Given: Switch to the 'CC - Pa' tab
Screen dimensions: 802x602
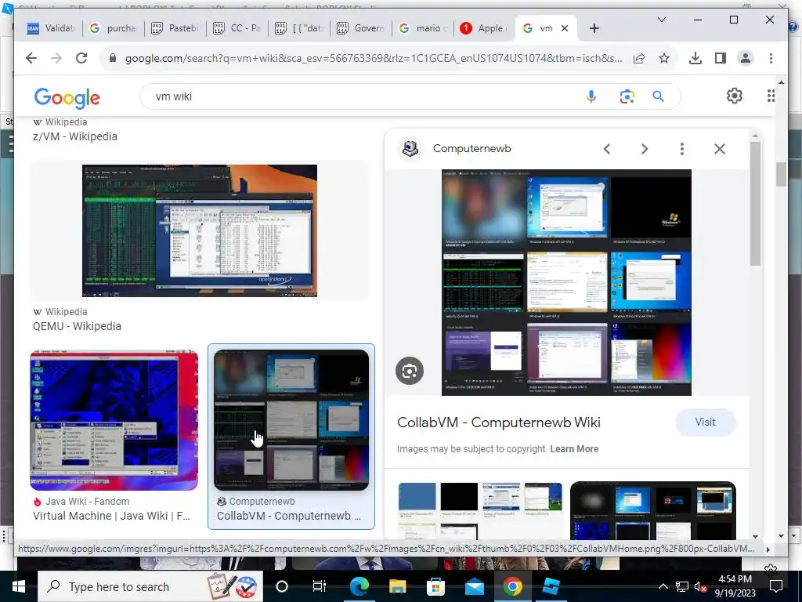Looking at the screenshot, I should point(237,29).
